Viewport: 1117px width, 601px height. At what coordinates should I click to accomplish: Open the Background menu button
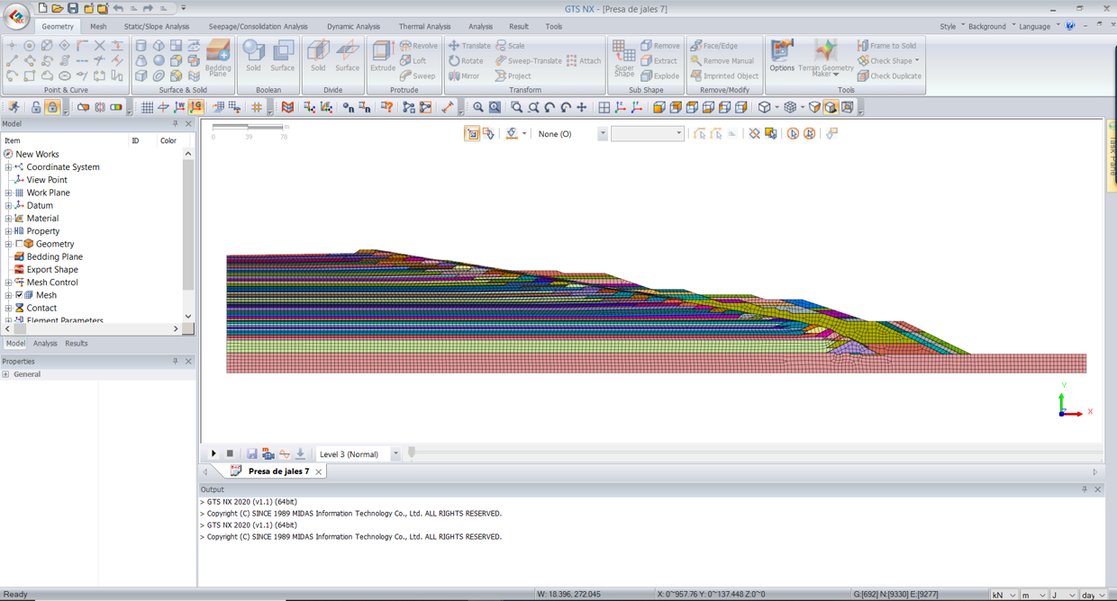point(991,26)
